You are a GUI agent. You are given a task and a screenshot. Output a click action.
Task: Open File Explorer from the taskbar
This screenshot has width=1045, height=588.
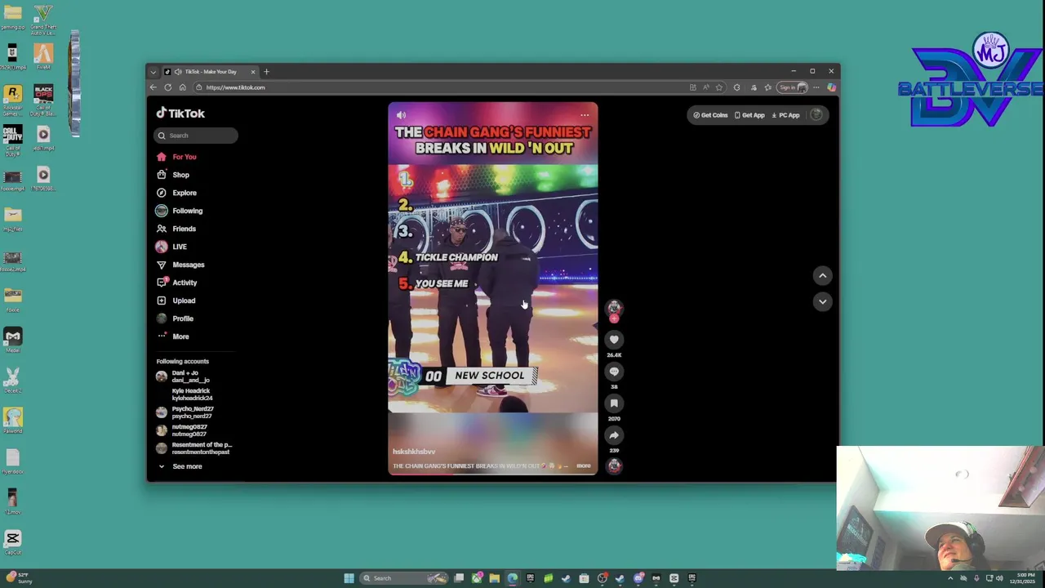point(494,578)
